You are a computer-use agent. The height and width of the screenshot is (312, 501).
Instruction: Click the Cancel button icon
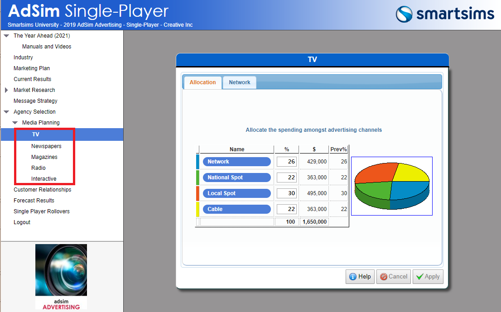click(x=384, y=277)
